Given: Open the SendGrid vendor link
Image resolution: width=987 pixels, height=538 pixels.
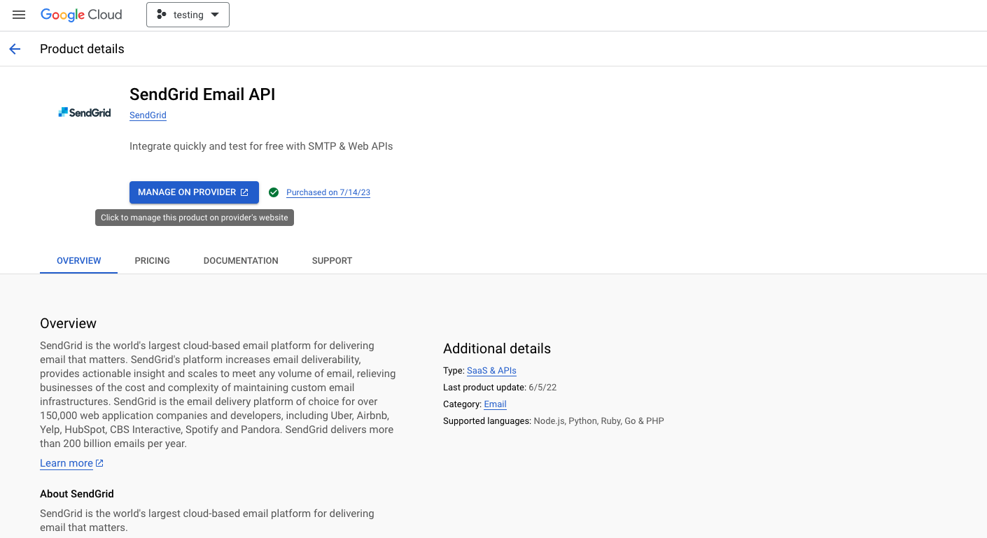Looking at the screenshot, I should point(148,115).
